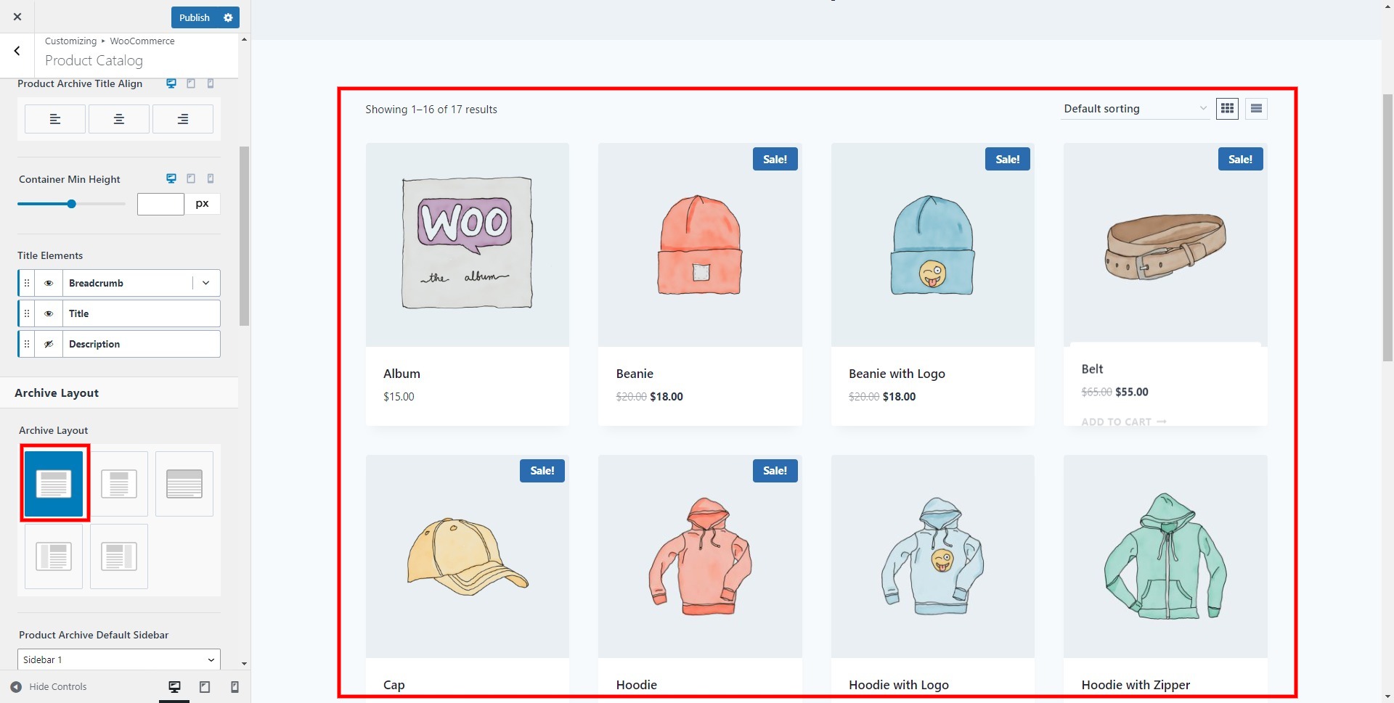Open customizer settings gear next to Publish

[x=228, y=17]
